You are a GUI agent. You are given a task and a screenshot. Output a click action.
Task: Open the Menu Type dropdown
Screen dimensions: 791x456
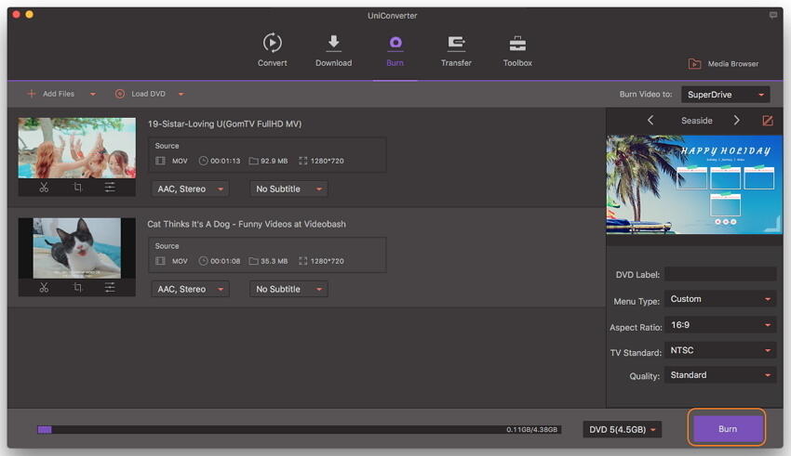coord(720,299)
